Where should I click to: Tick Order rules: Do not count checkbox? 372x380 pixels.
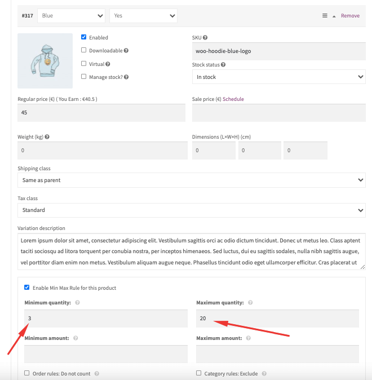(27, 373)
